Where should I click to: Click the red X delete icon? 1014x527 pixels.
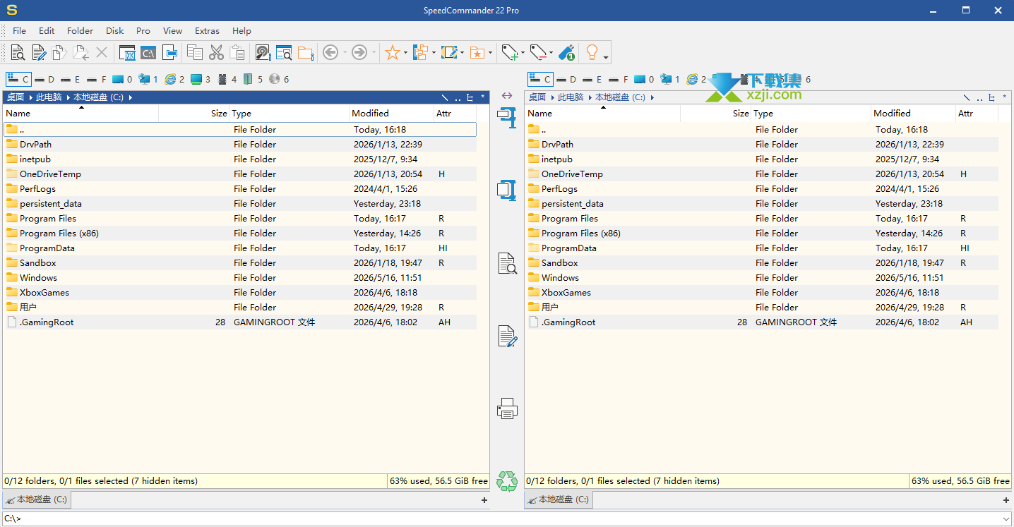[102, 52]
